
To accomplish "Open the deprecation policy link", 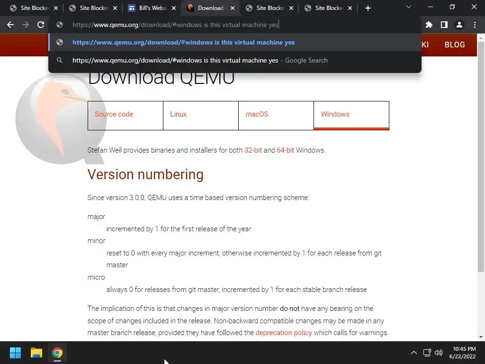I will [x=284, y=333].
